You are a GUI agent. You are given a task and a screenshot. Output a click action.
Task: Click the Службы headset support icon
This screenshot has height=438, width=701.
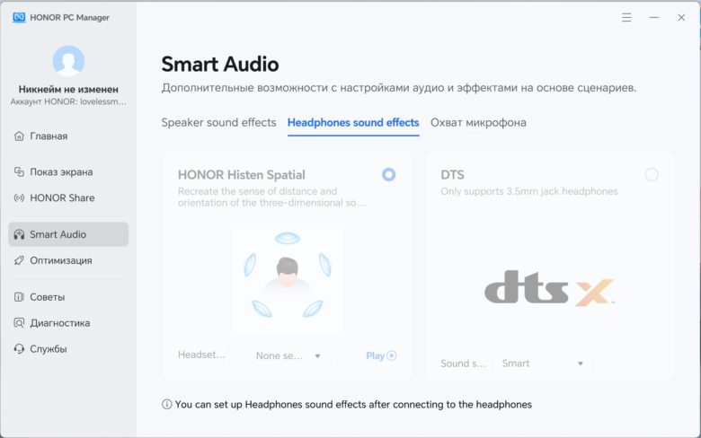19,349
